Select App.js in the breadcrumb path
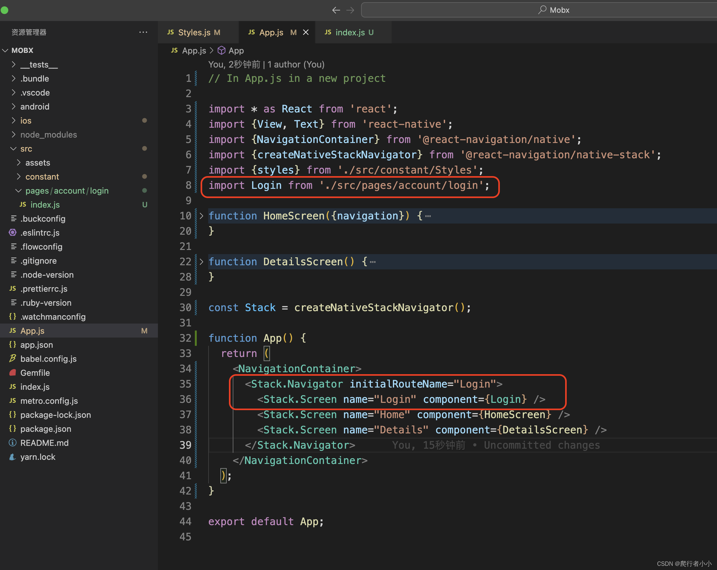Viewport: 717px width, 570px height. pyautogui.click(x=194, y=50)
